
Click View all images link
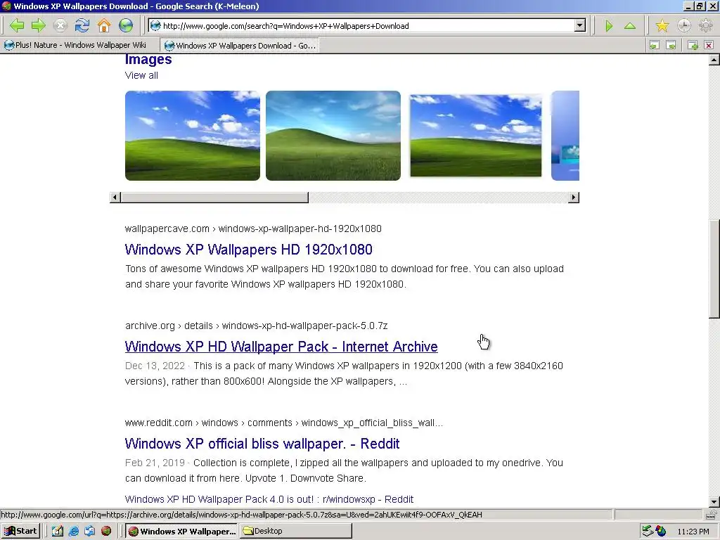coord(141,75)
